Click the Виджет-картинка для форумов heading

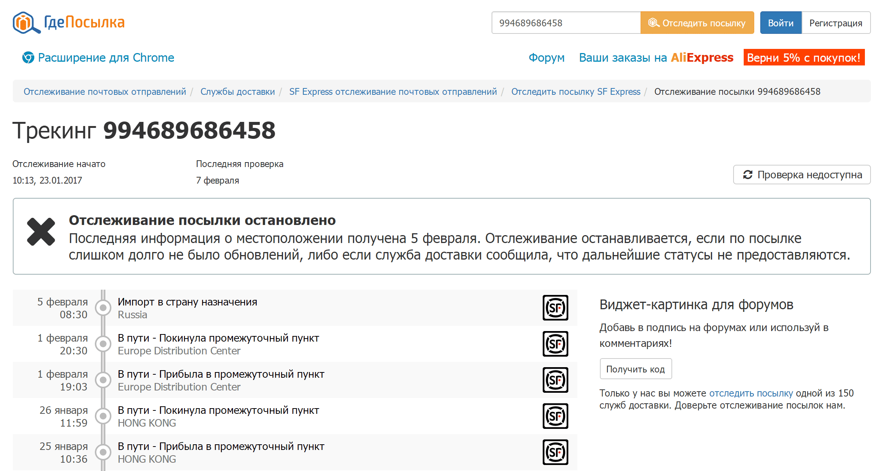pyautogui.click(x=696, y=304)
